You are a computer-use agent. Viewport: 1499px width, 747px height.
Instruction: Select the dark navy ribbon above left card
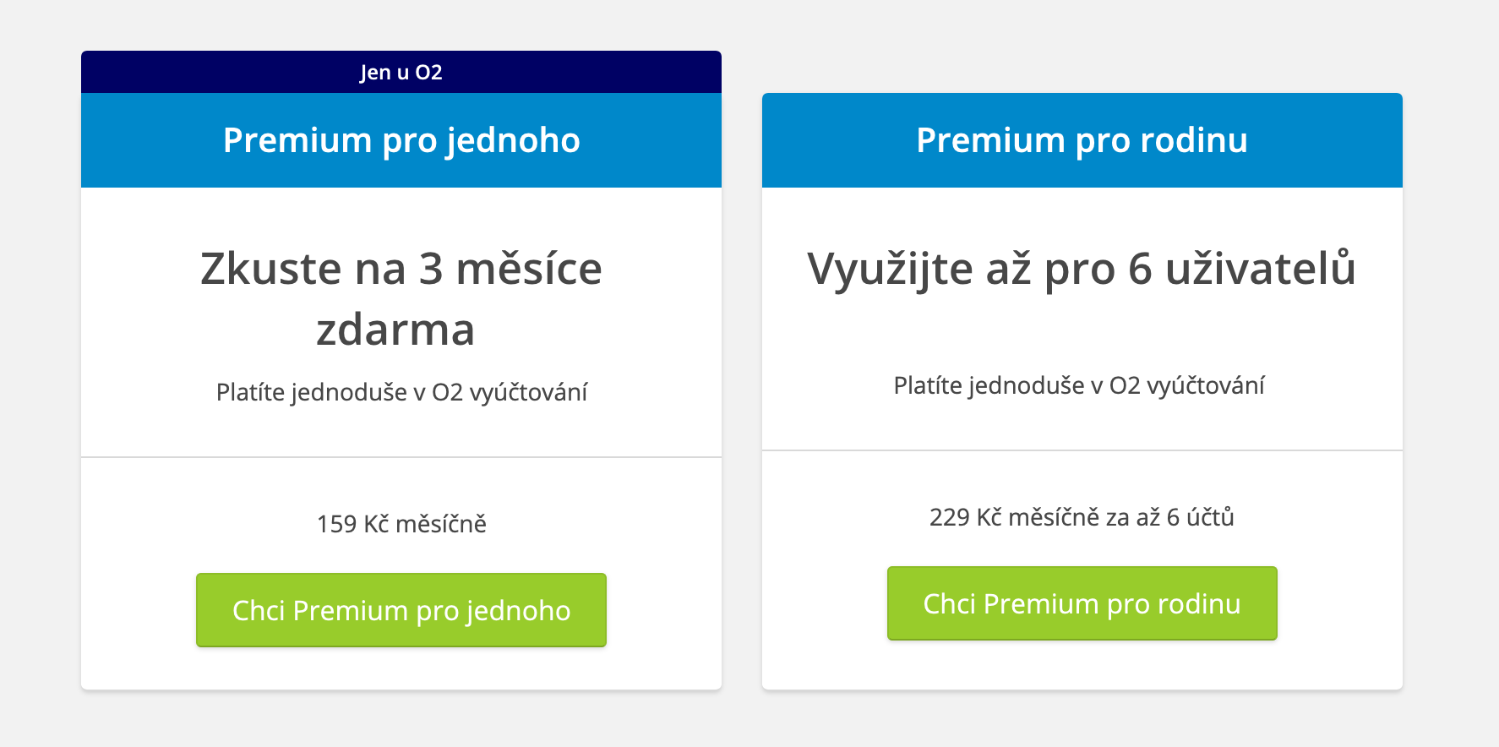pos(401,72)
